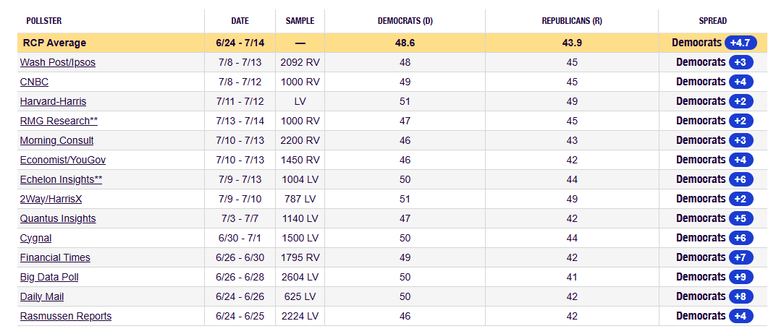Click the +6 badge in Echelon Insights row
This screenshot has width=776, height=334.
tap(741, 179)
